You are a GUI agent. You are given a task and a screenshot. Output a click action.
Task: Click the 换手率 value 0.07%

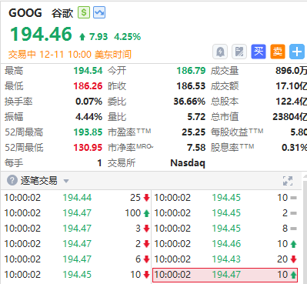pyautogui.click(x=88, y=102)
